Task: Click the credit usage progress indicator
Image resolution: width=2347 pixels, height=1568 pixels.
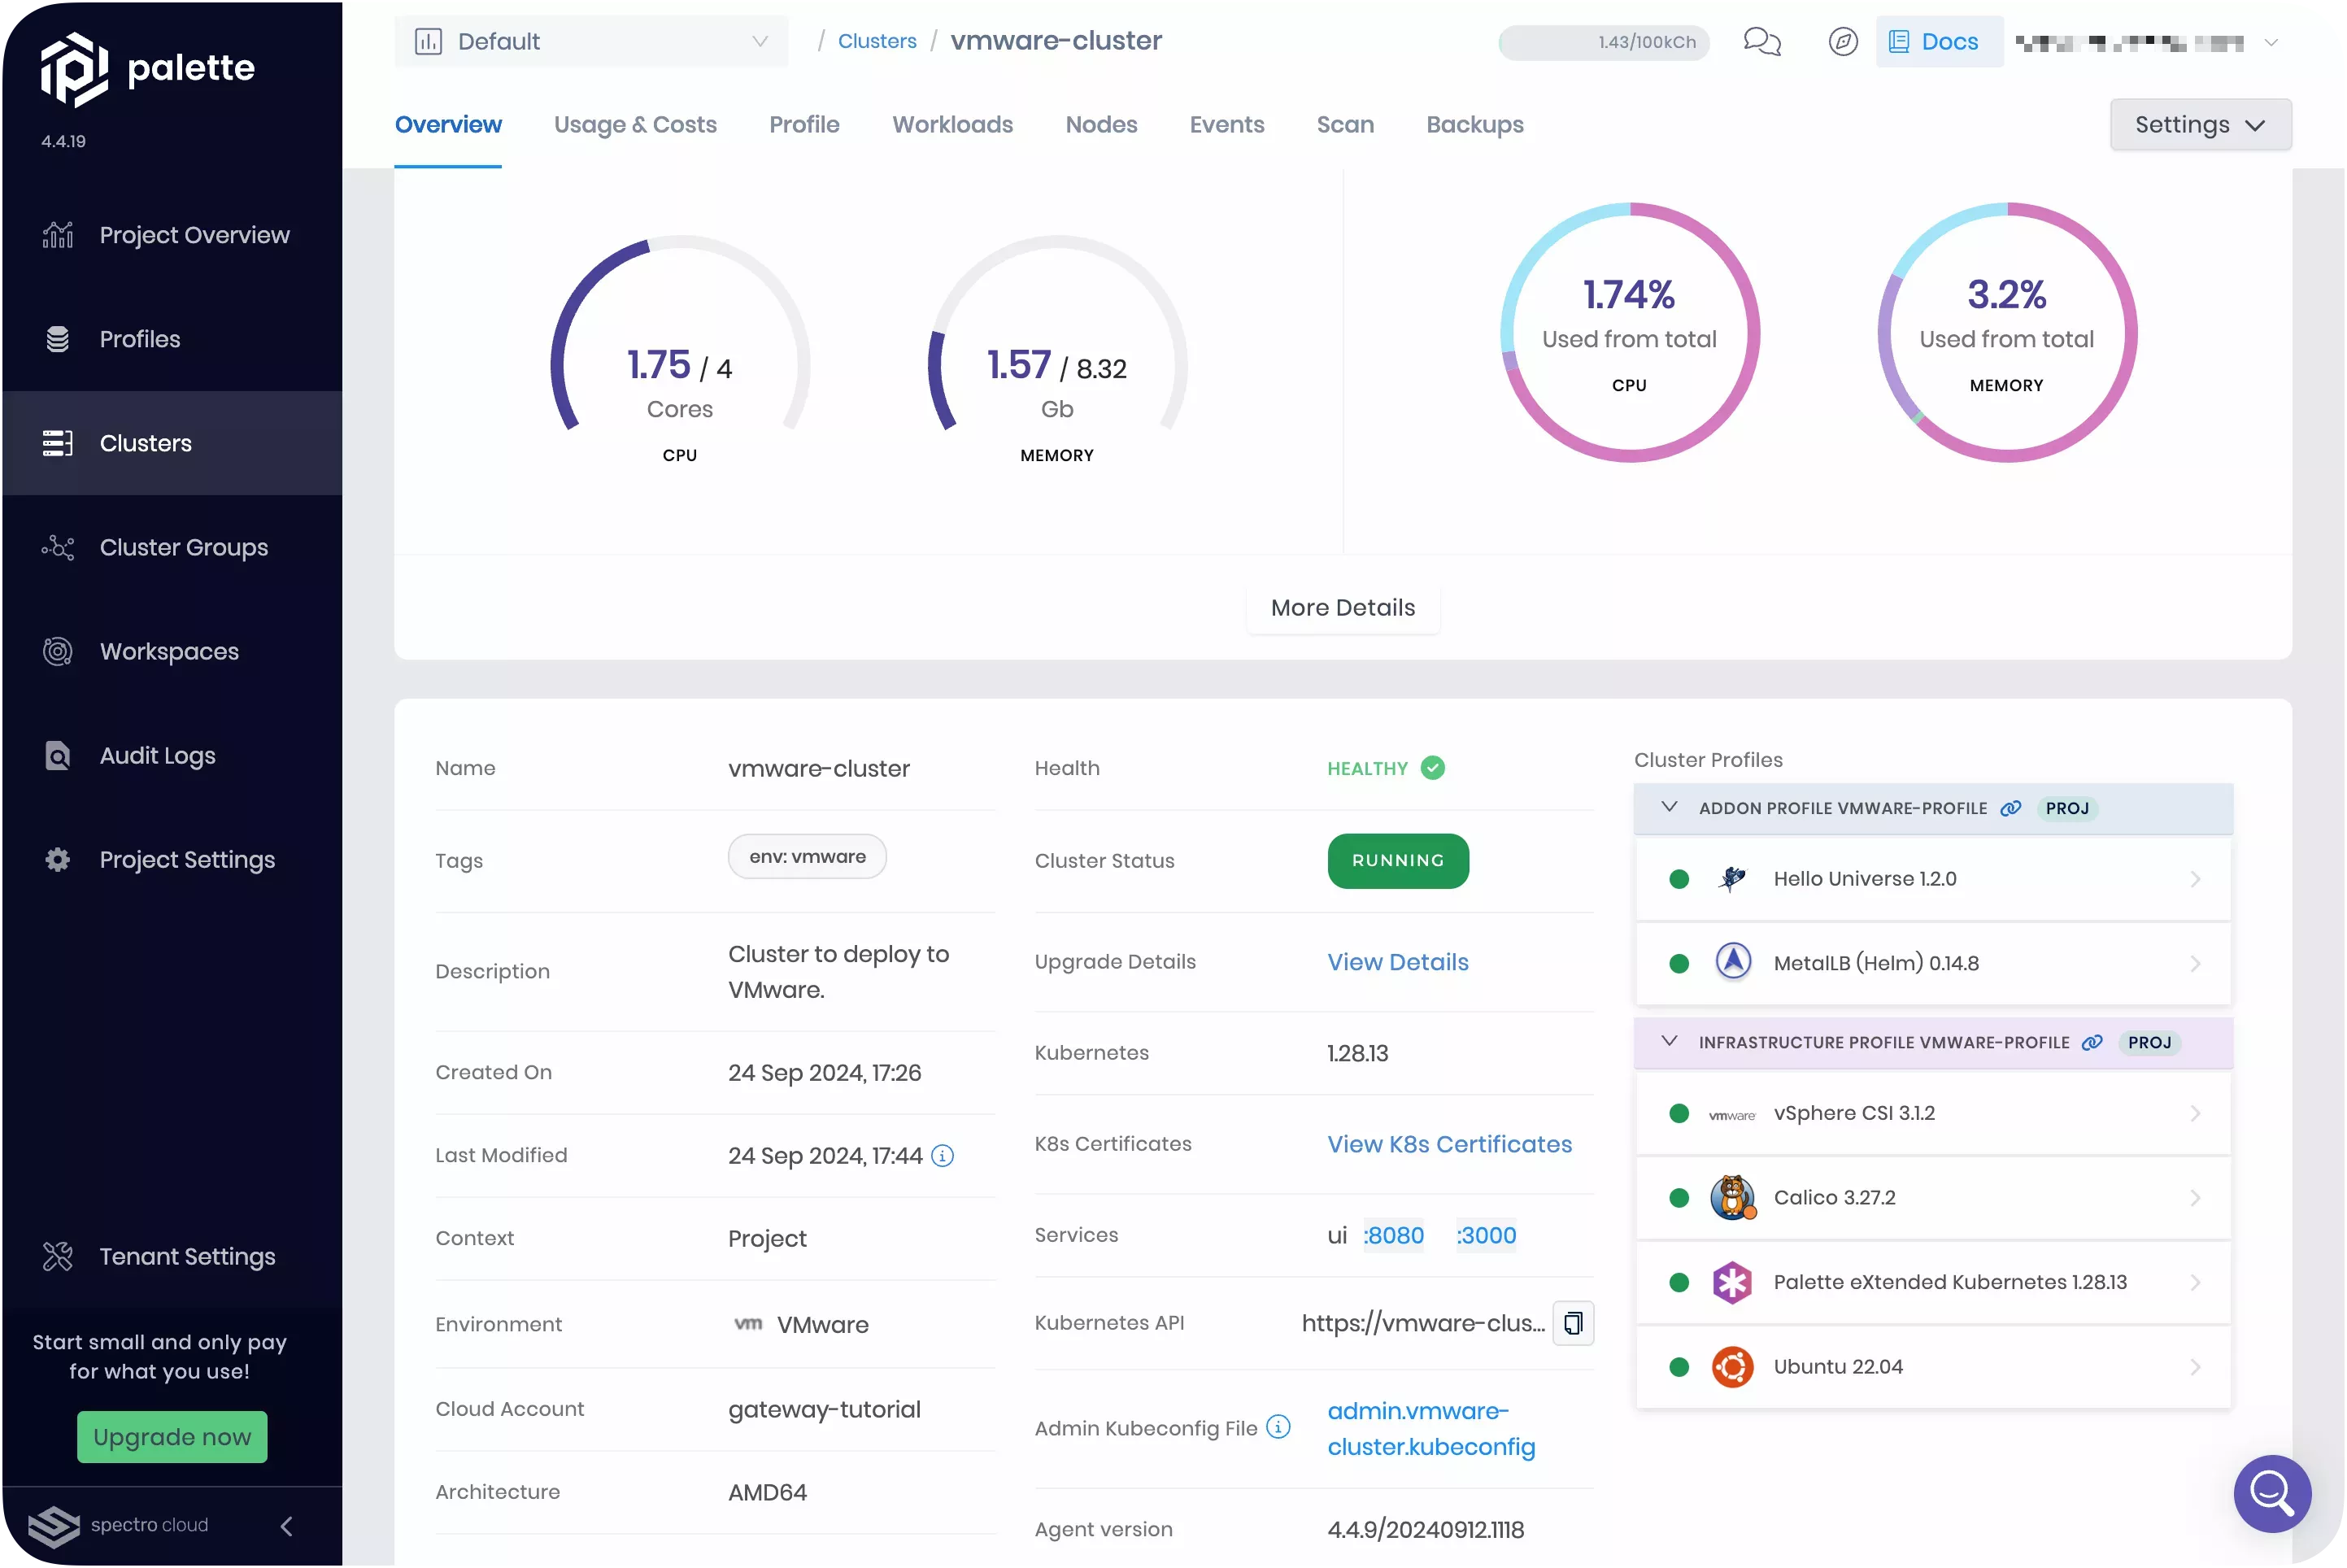Action: click(x=1603, y=43)
